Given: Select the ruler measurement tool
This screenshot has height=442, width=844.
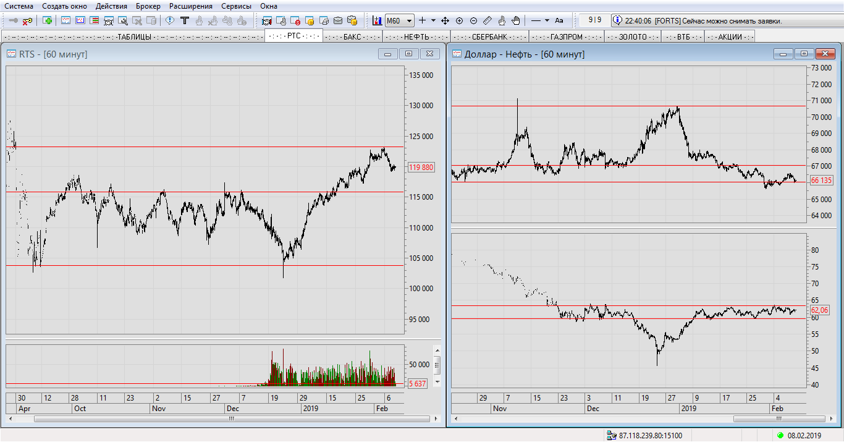Looking at the screenshot, I should coord(487,20).
